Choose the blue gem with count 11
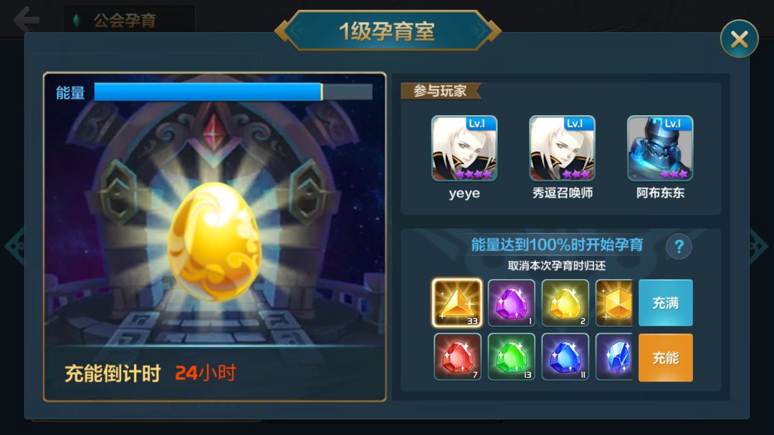Image resolution: width=774 pixels, height=435 pixels. click(x=565, y=357)
